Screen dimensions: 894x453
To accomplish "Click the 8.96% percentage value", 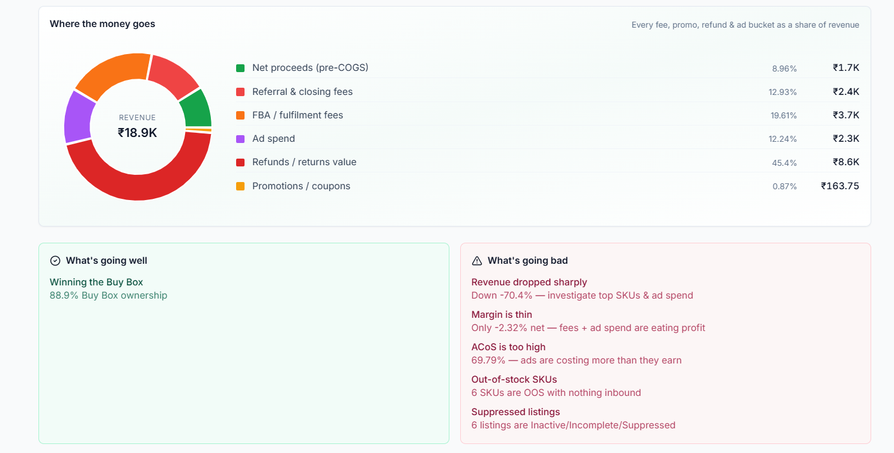I will tap(785, 69).
